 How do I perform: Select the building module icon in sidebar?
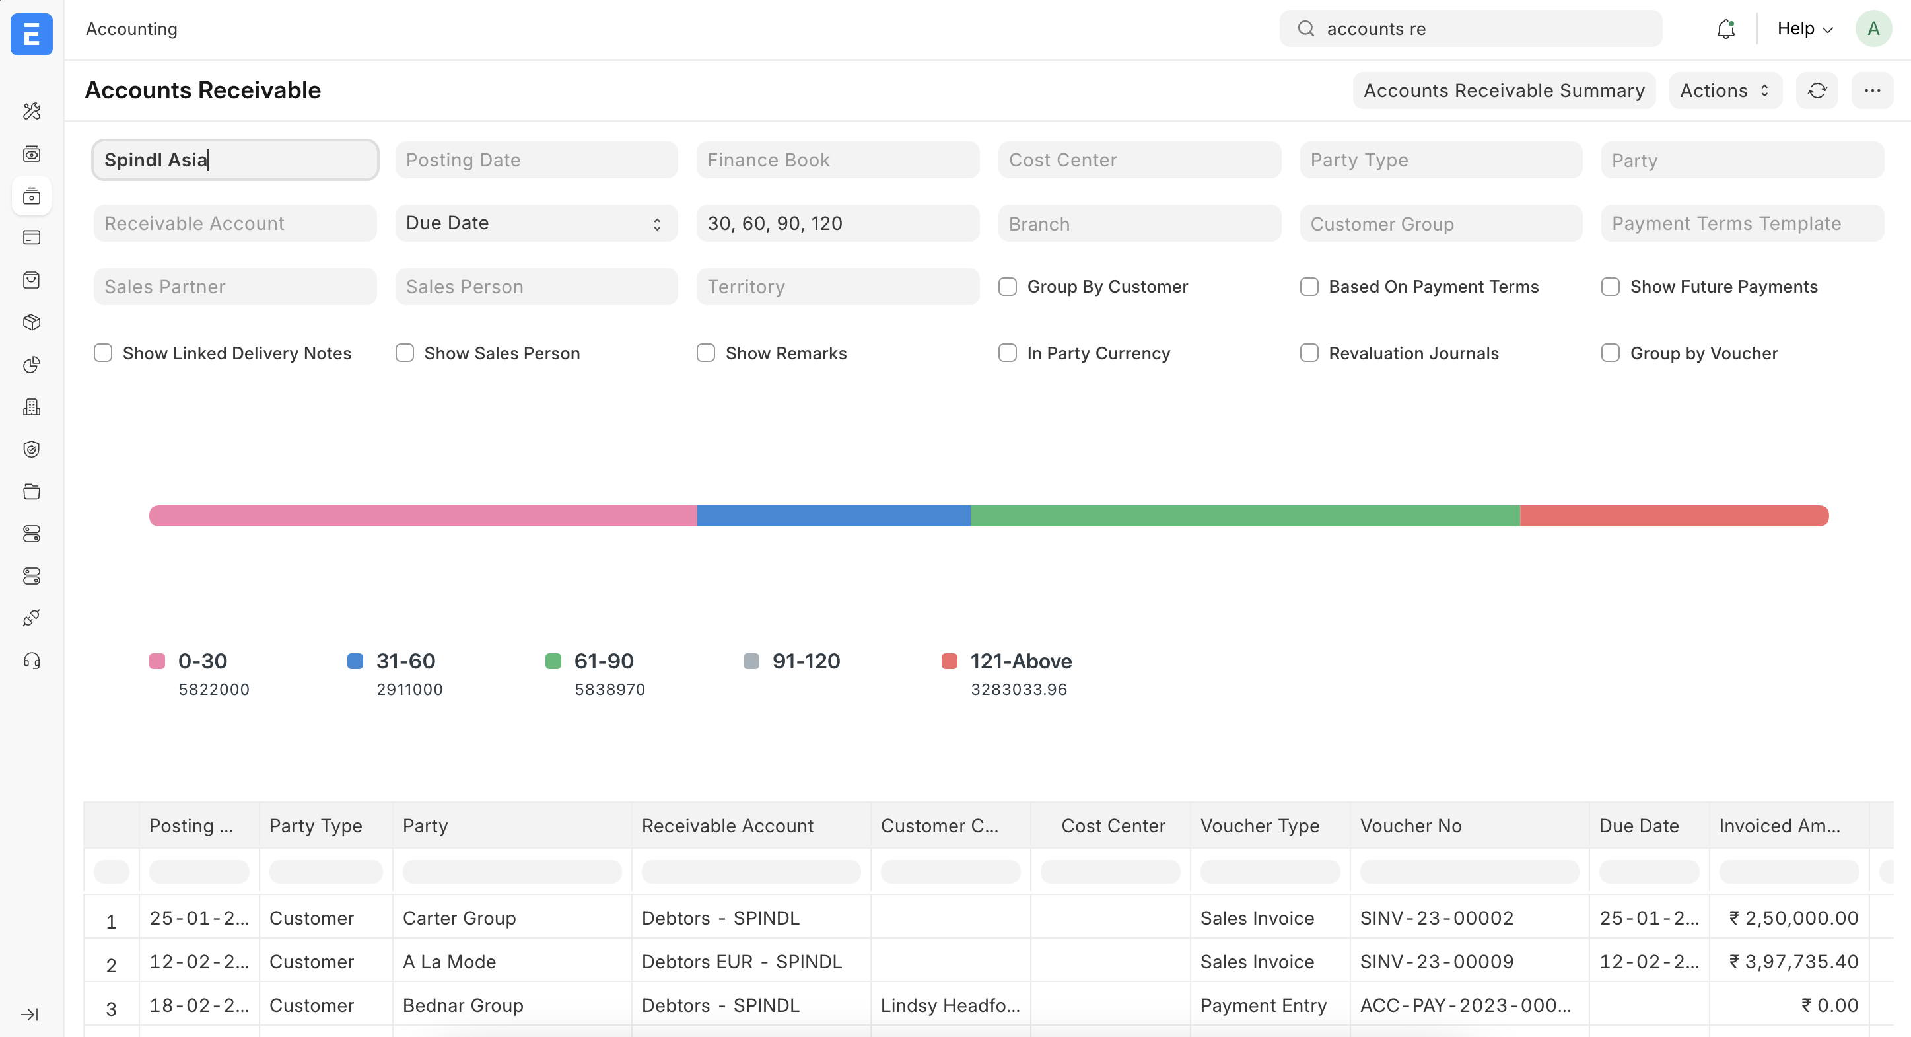pyautogui.click(x=32, y=406)
